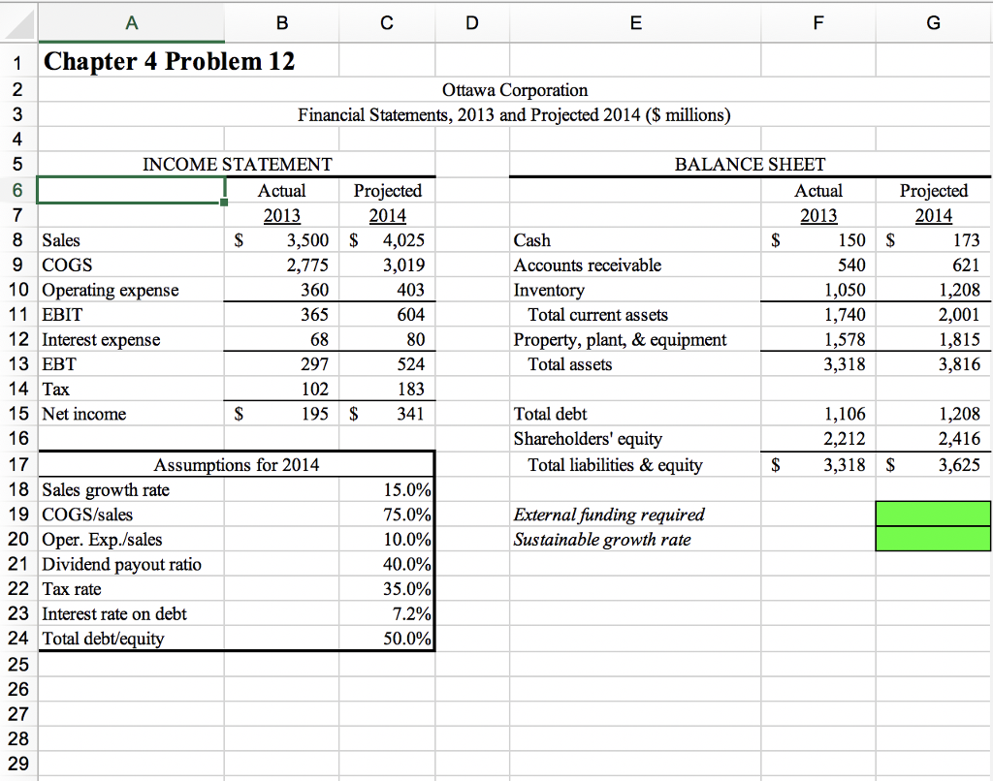Select Total debt 2013 value 1,106
Viewport: 993px width, 781px height.
click(818, 414)
